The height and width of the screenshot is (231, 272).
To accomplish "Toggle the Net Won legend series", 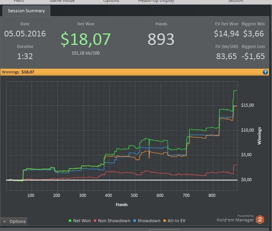I will 80,221.
